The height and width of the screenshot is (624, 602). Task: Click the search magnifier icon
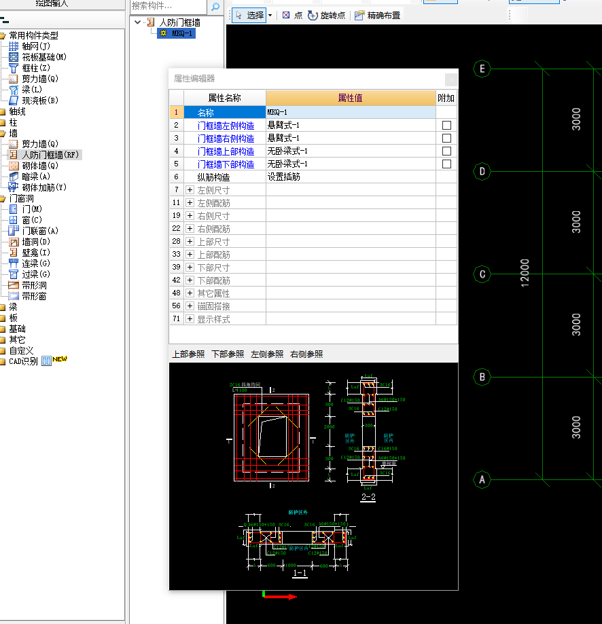tap(215, 6)
